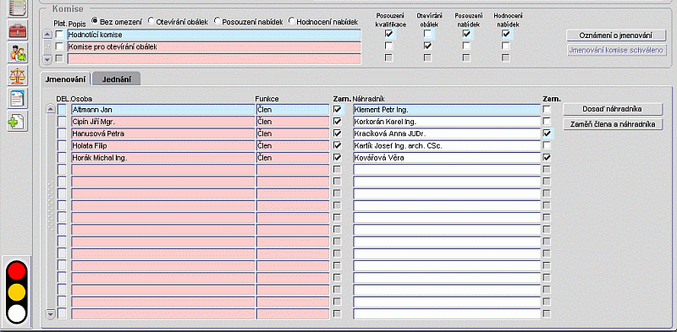Toggle Zam. checkbox for náhradník Kovářová Věra
677x332 pixels.
(547, 158)
